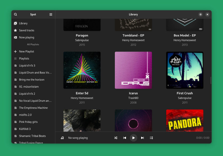
Task: Click the Tombland - EP album title
Action: (x=133, y=35)
